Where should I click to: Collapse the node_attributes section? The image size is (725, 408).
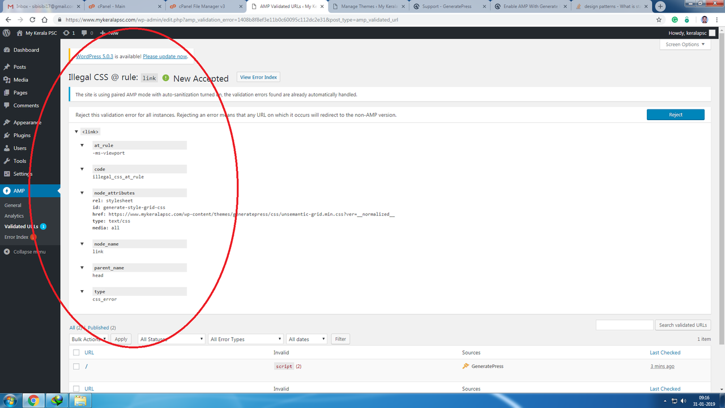(82, 193)
